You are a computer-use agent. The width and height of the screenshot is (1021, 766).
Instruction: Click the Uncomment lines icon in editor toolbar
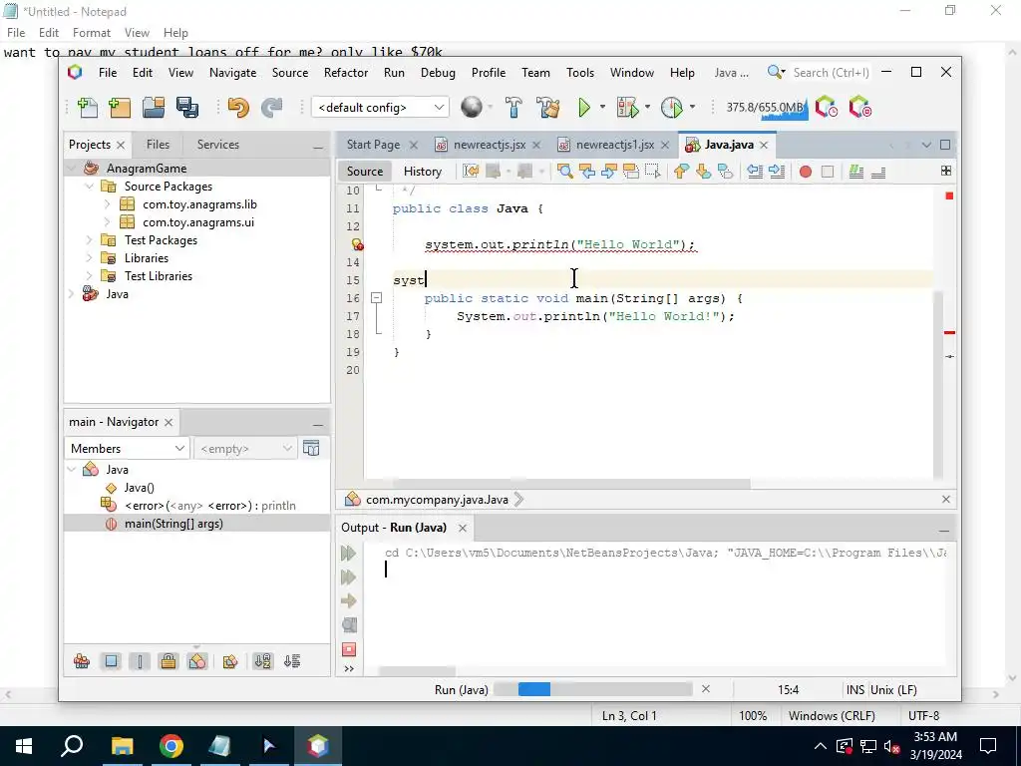[878, 172]
